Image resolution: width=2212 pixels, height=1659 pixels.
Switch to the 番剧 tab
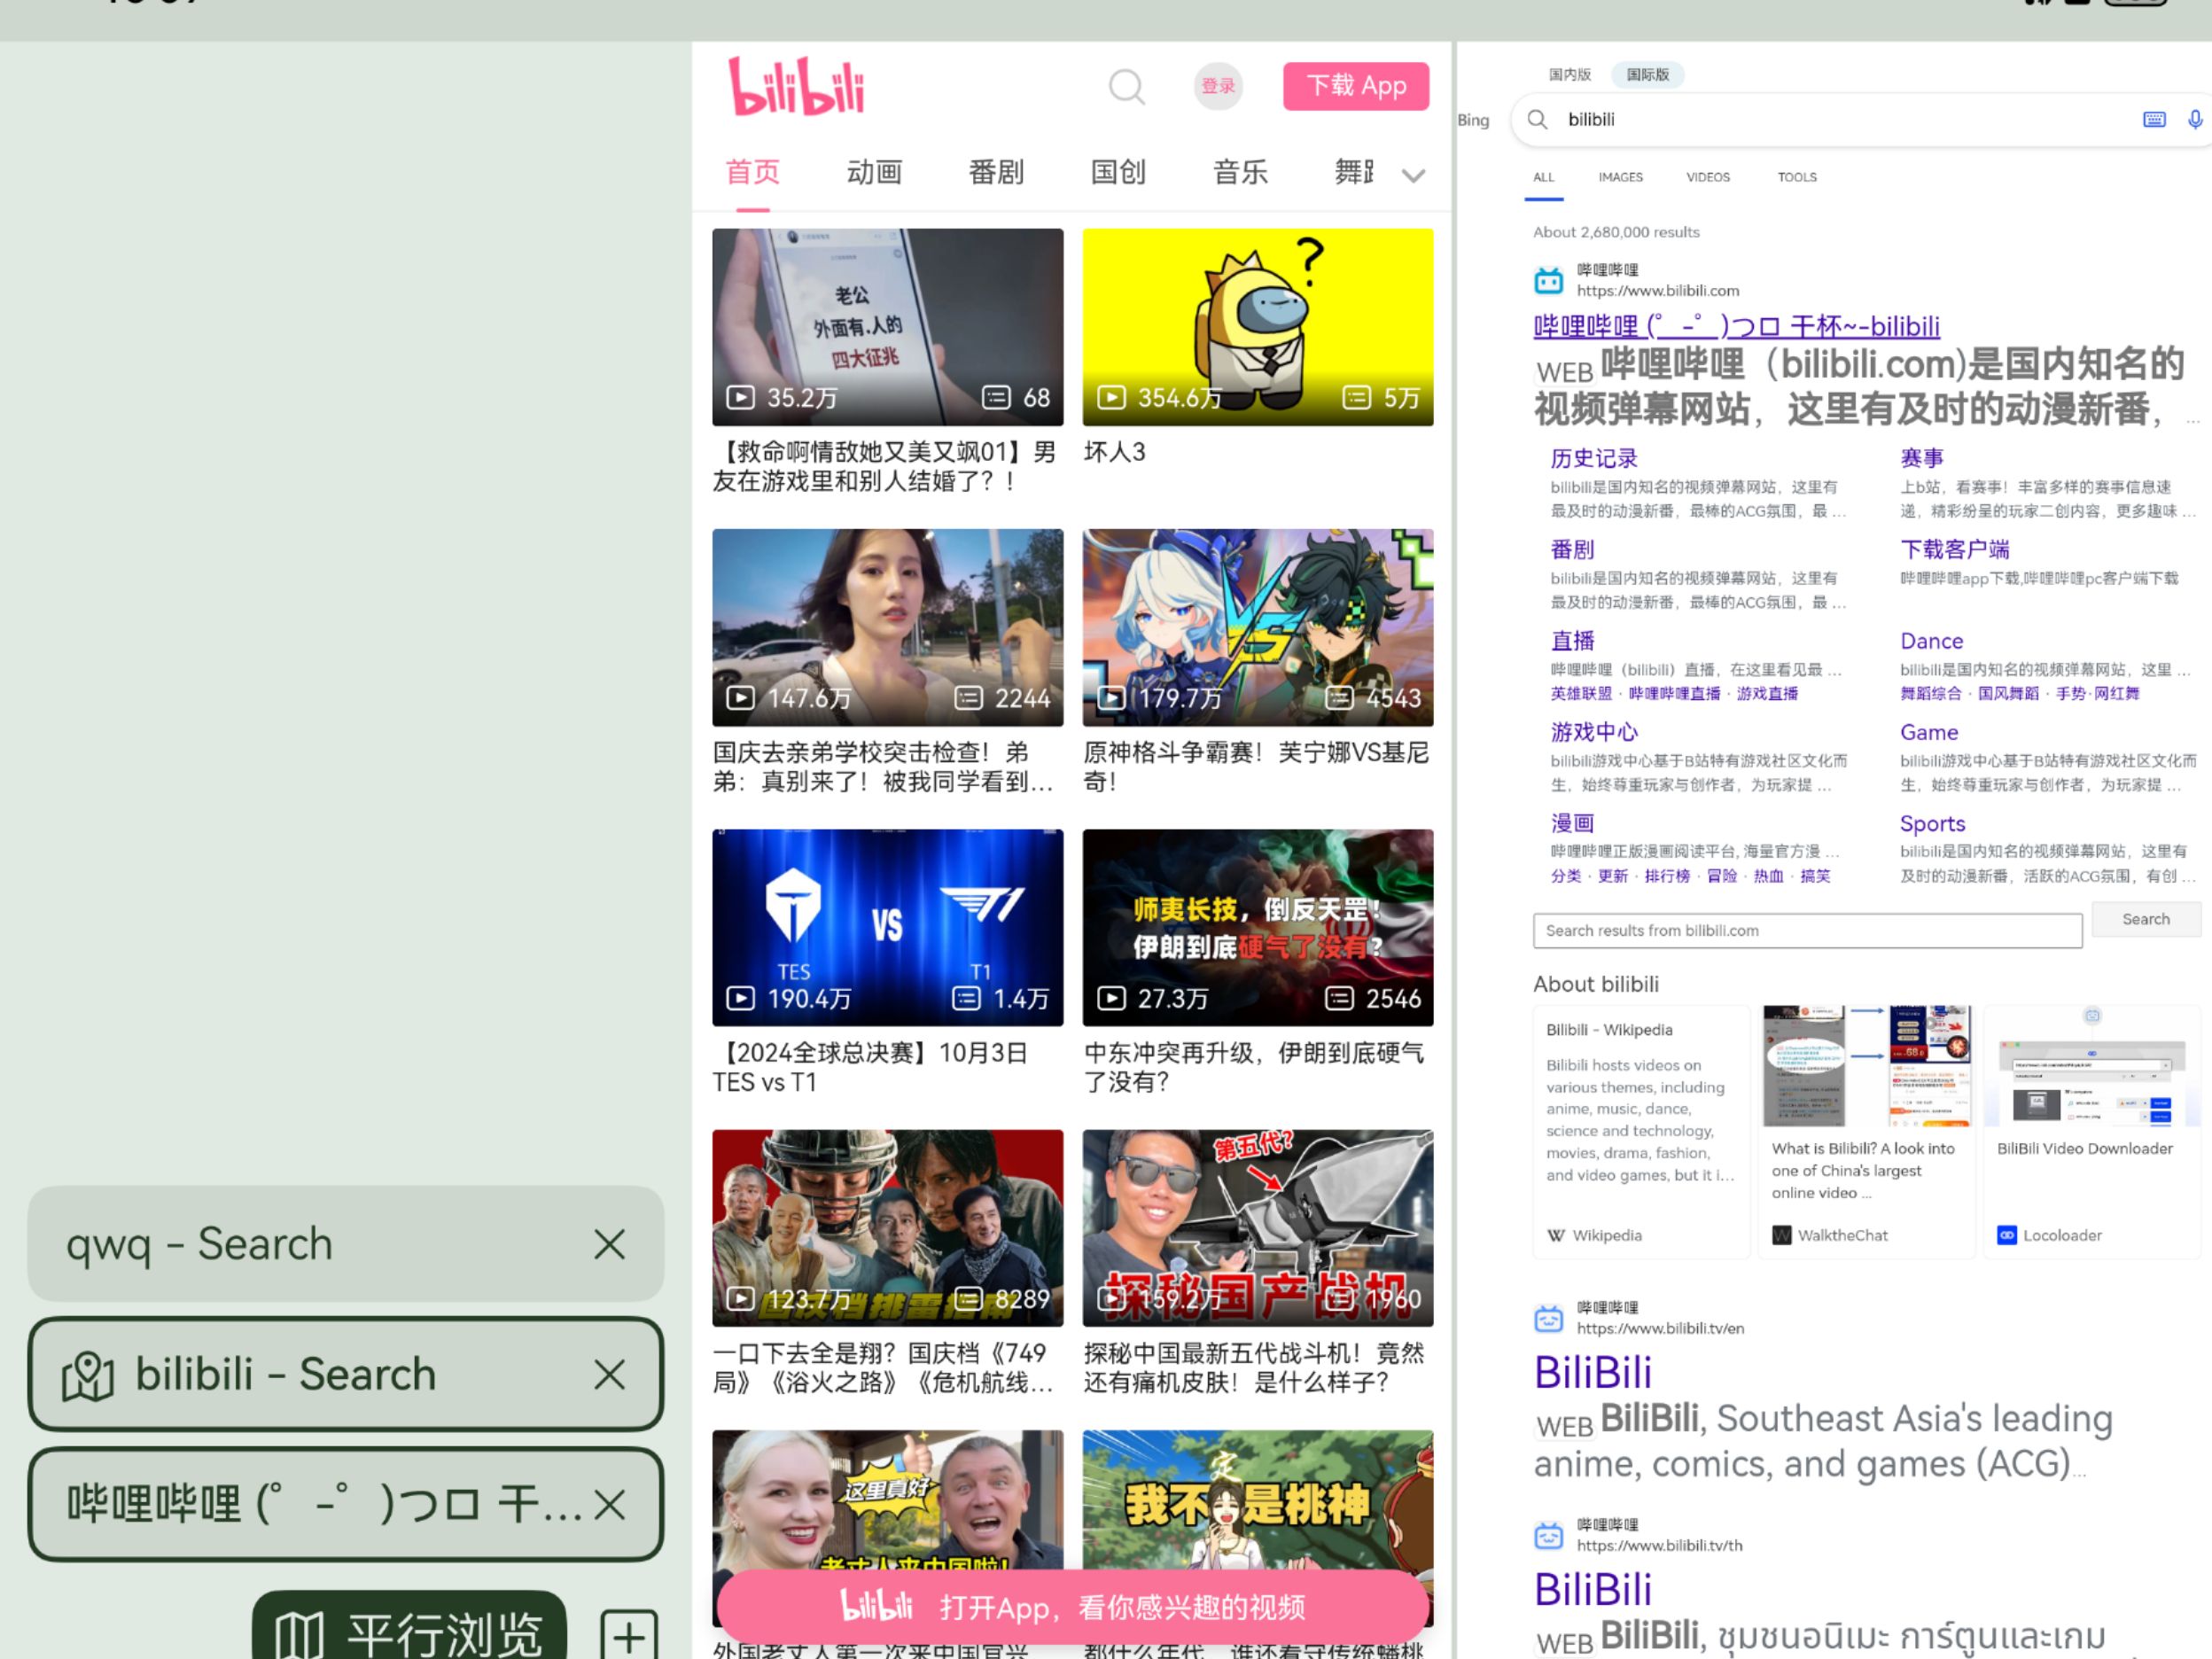point(996,172)
